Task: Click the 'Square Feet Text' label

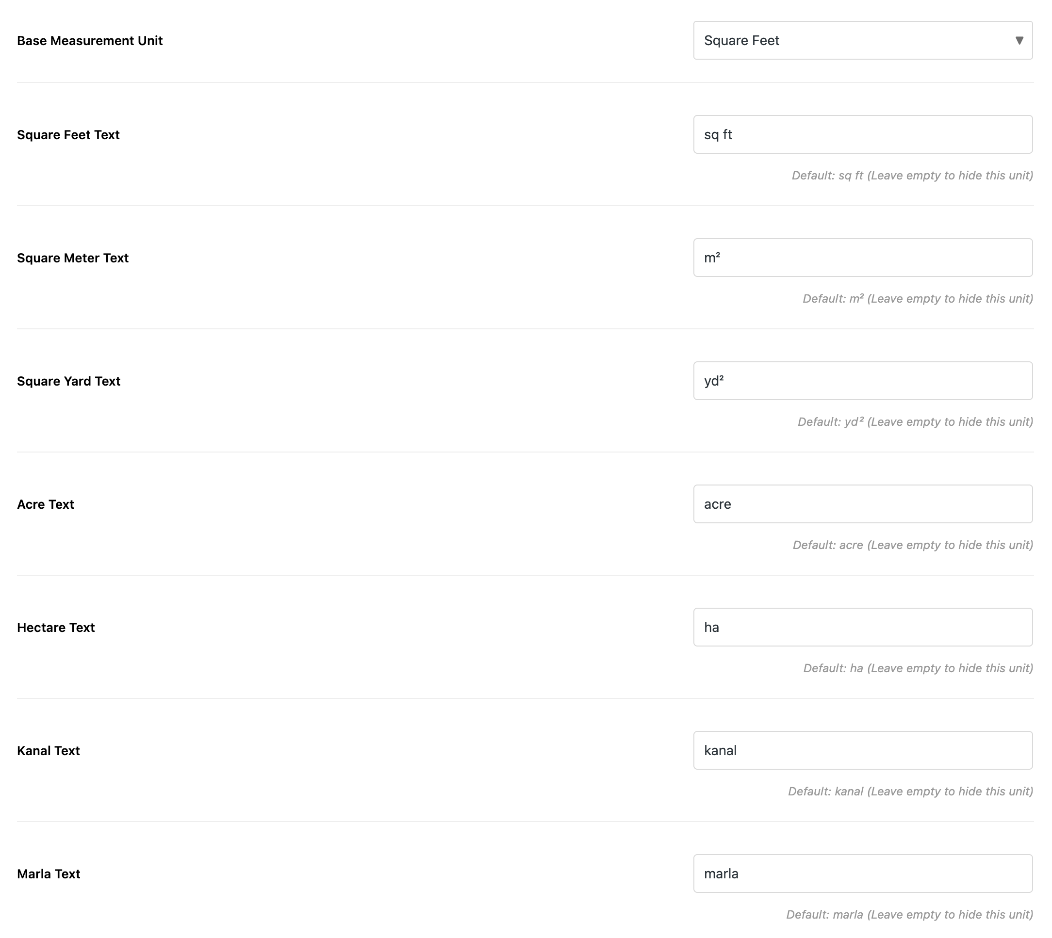Action: [x=68, y=135]
